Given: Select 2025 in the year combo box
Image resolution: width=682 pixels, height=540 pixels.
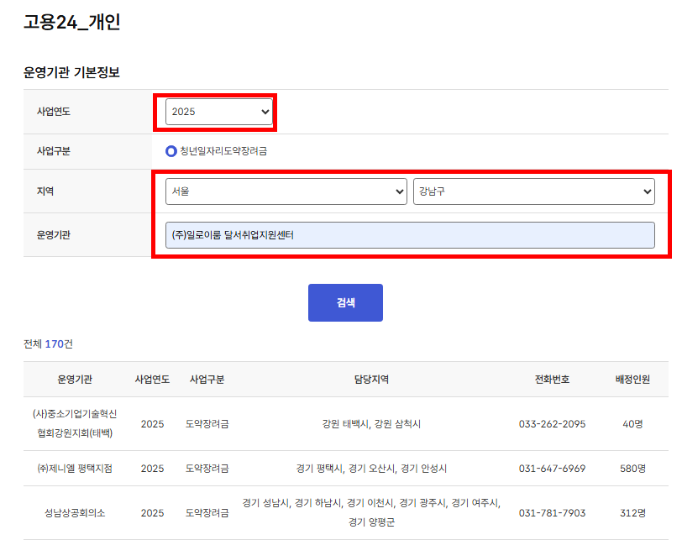Looking at the screenshot, I should coord(218,111).
